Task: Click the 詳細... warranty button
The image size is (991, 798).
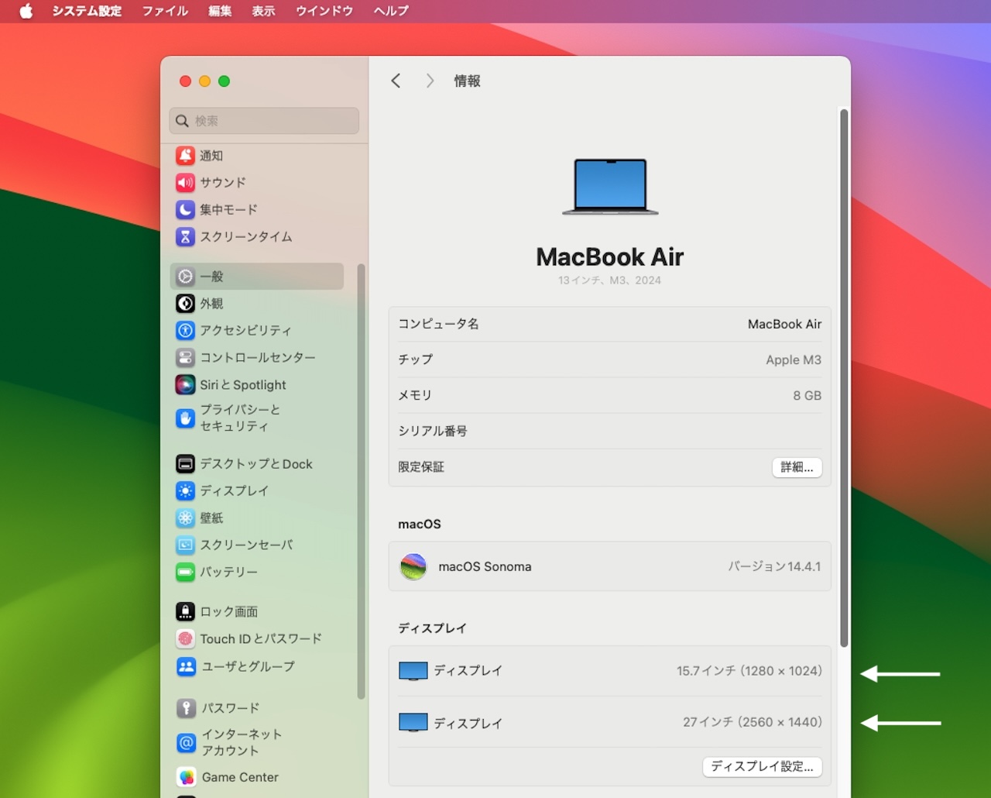Action: click(797, 467)
